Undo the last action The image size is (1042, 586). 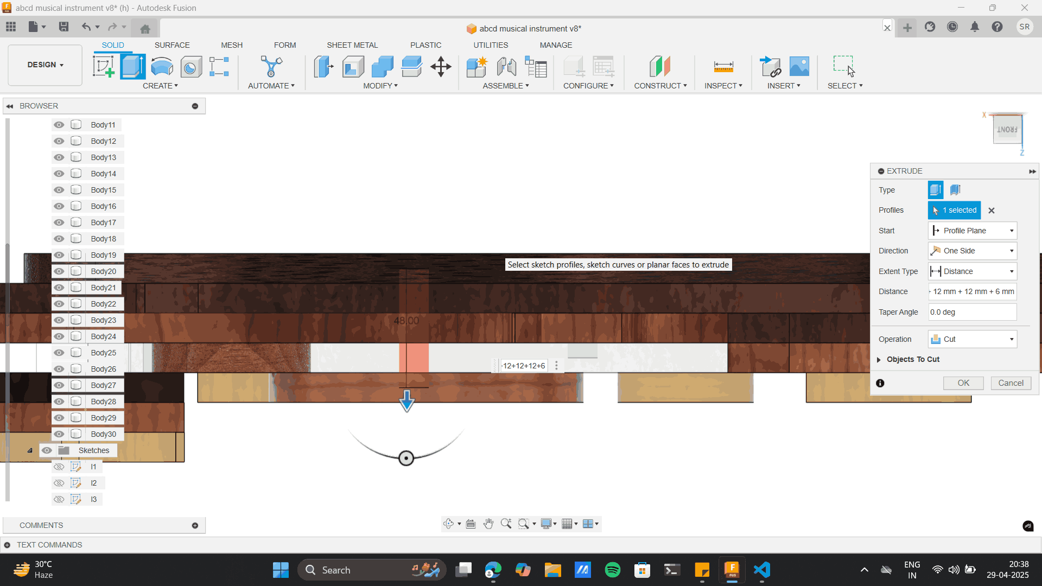pyautogui.click(x=86, y=27)
